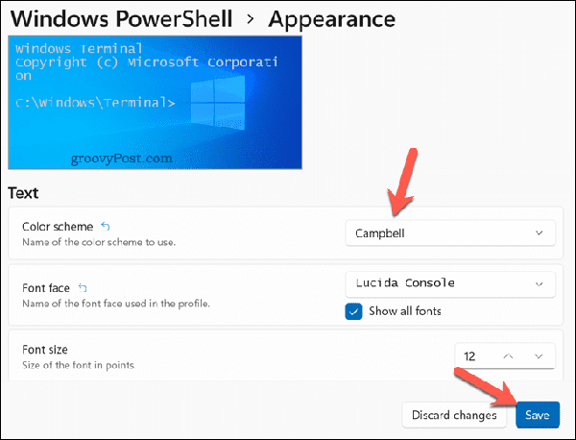Image resolution: width=576 pixels, height=440 pixels.
Task: Discard changes to the profile
Action: point(454,415)
